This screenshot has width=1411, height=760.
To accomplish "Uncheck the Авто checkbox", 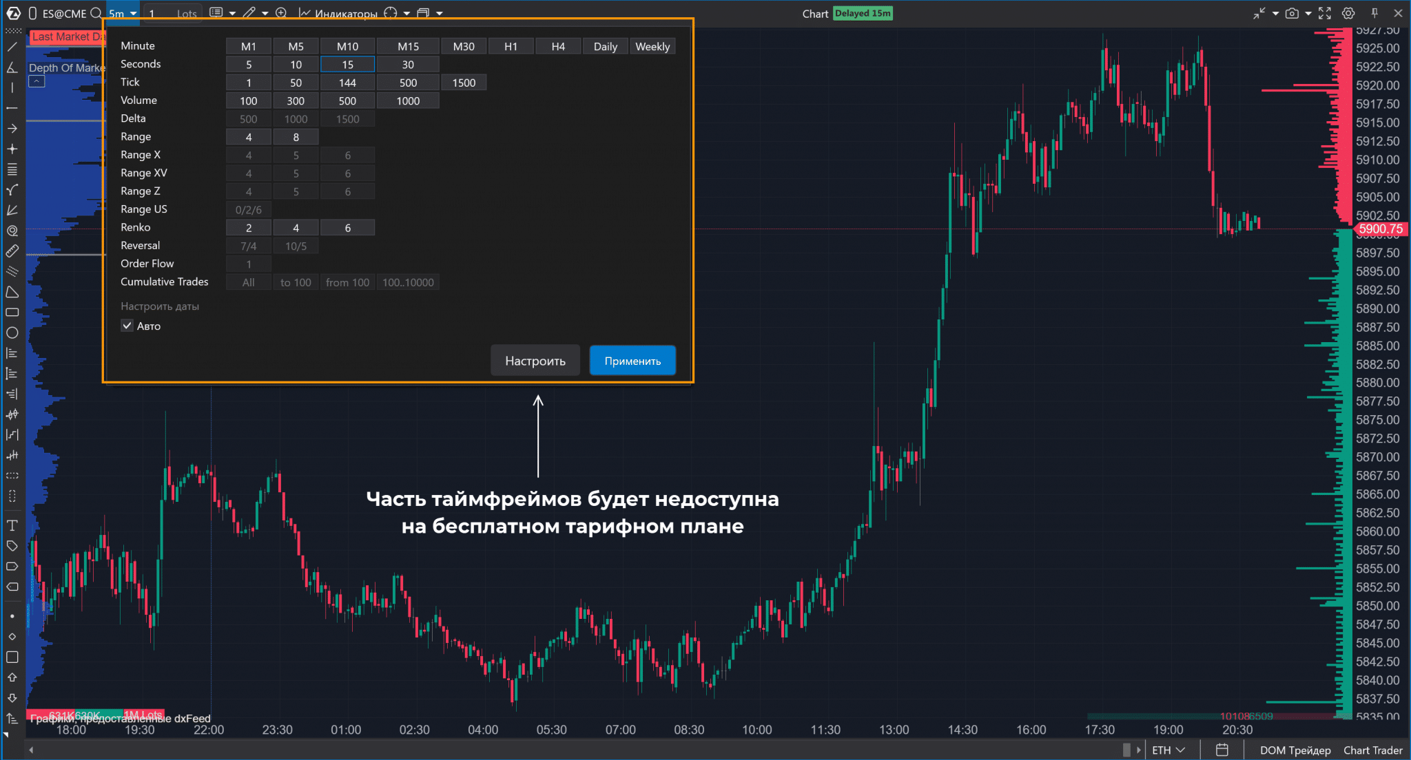I will point(127,326).
